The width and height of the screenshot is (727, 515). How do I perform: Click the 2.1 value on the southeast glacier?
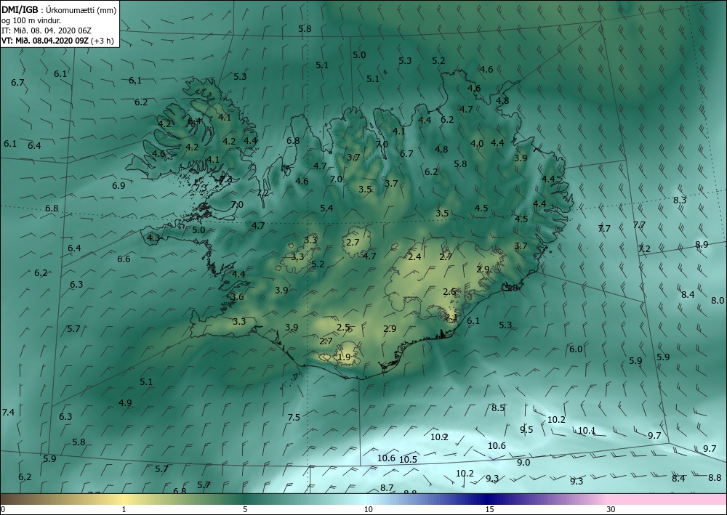click(x=451, y=317)
